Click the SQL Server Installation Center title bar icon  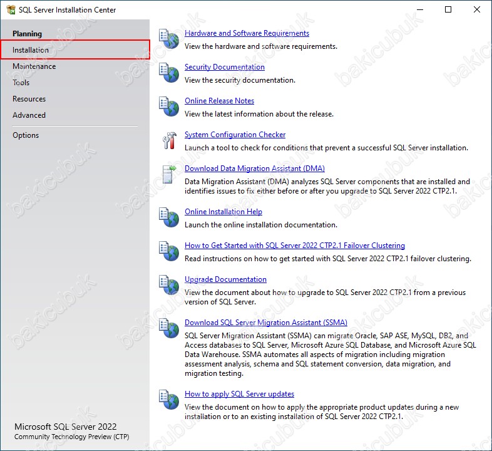click(11, 10)
